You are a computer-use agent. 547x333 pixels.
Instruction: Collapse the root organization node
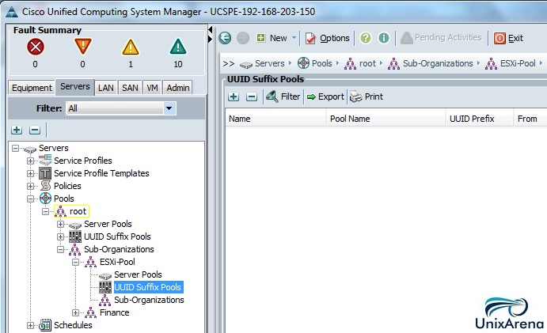pyautogui.click(x=45, y=211)
